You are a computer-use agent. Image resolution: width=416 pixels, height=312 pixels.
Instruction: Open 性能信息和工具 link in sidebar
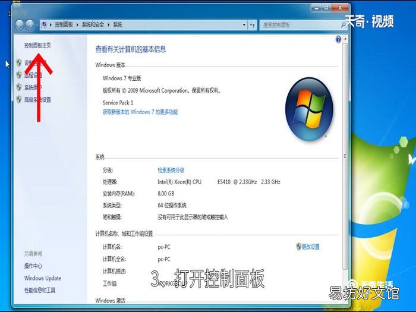pos(40,290)
